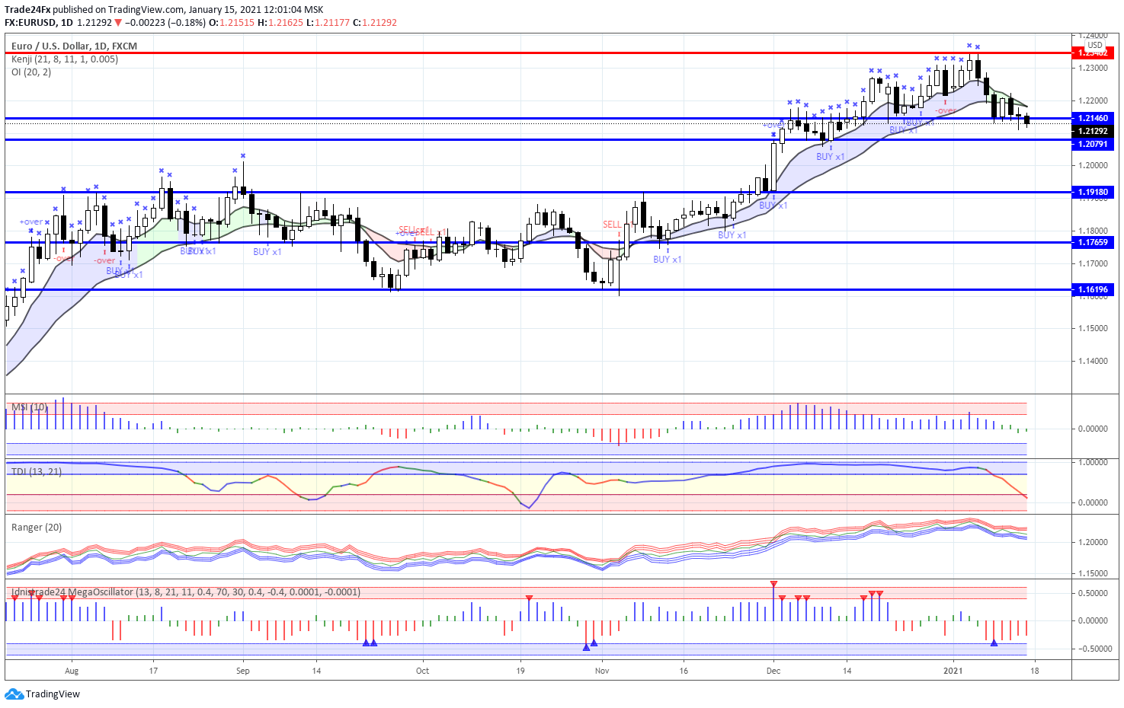Click the Kenji (21, 8, 11, 1, 0.005) indicator label
1124x708 pixels.
coord(65,59)
